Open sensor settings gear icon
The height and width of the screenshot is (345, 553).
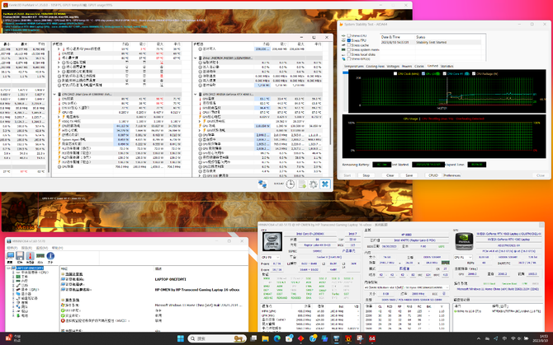(313, 184)
